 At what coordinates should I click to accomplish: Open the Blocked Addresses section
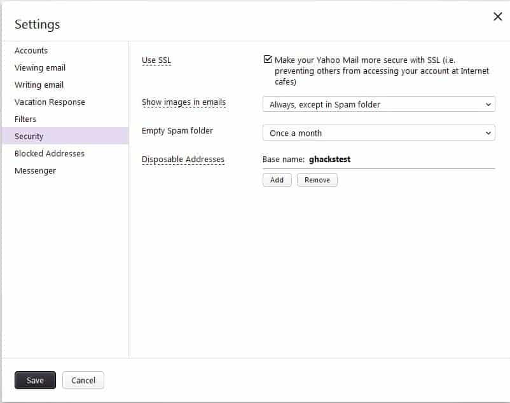click(50, 154)
